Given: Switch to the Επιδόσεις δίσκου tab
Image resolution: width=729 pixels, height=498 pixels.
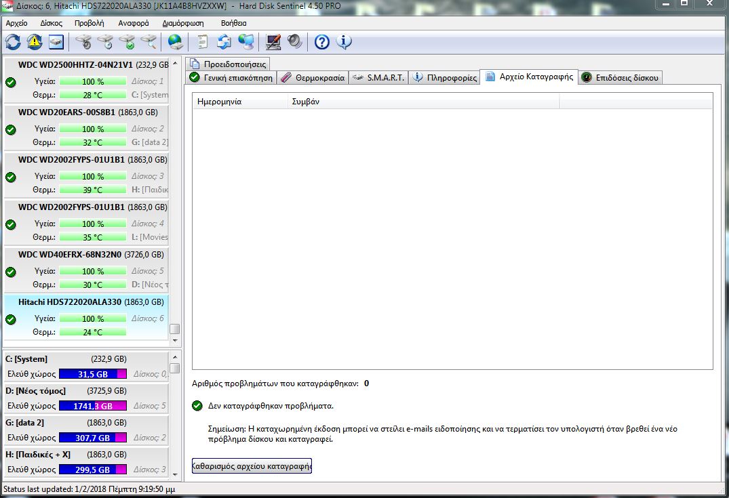Looking at the screenshot, I should click(x=620, y=78).
